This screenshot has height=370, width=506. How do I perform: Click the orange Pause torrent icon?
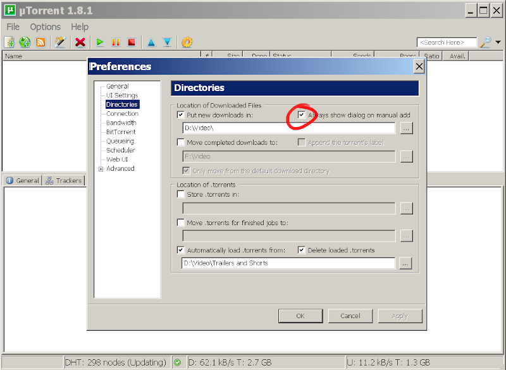click(116, 42)
